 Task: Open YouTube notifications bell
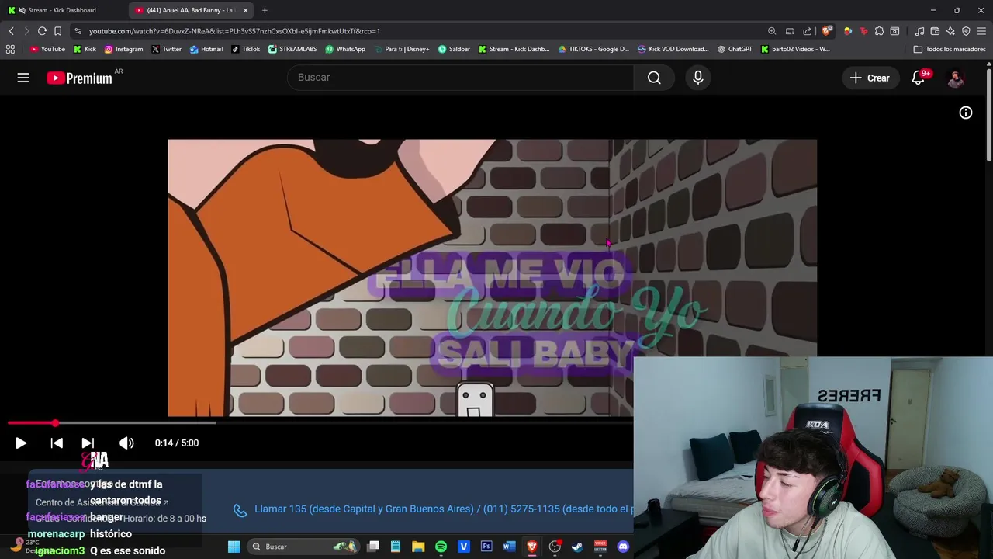[919, 78]
